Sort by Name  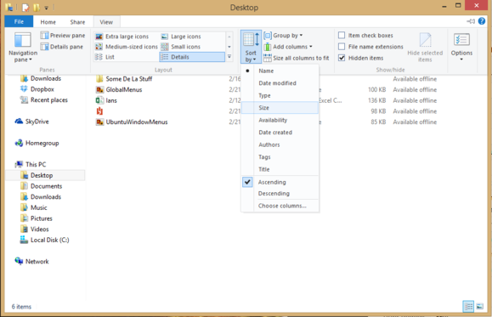tap(280, 71)
